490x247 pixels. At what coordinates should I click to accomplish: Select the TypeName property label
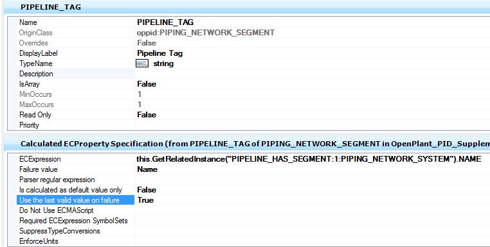click(35, 64)
